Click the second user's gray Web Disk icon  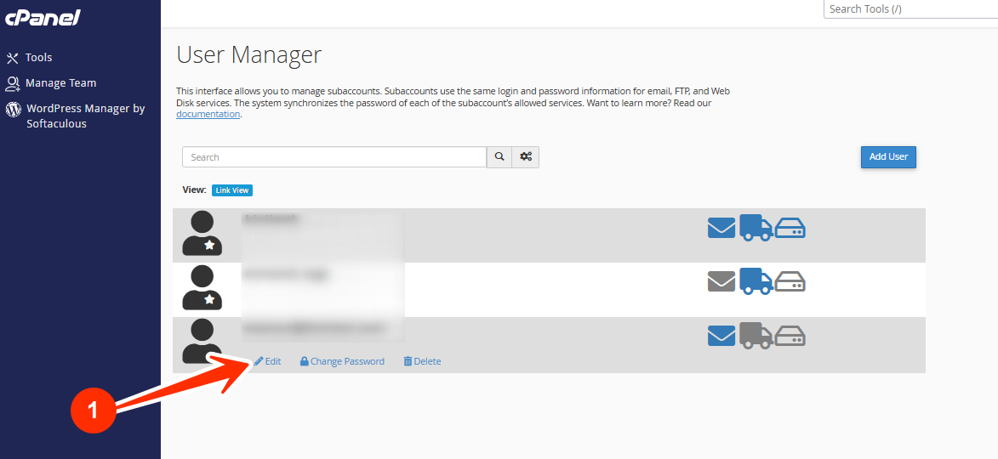[x=790, y=281]
